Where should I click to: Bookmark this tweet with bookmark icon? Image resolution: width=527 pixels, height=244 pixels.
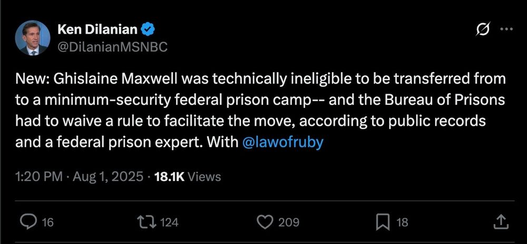tap(383, 222)
